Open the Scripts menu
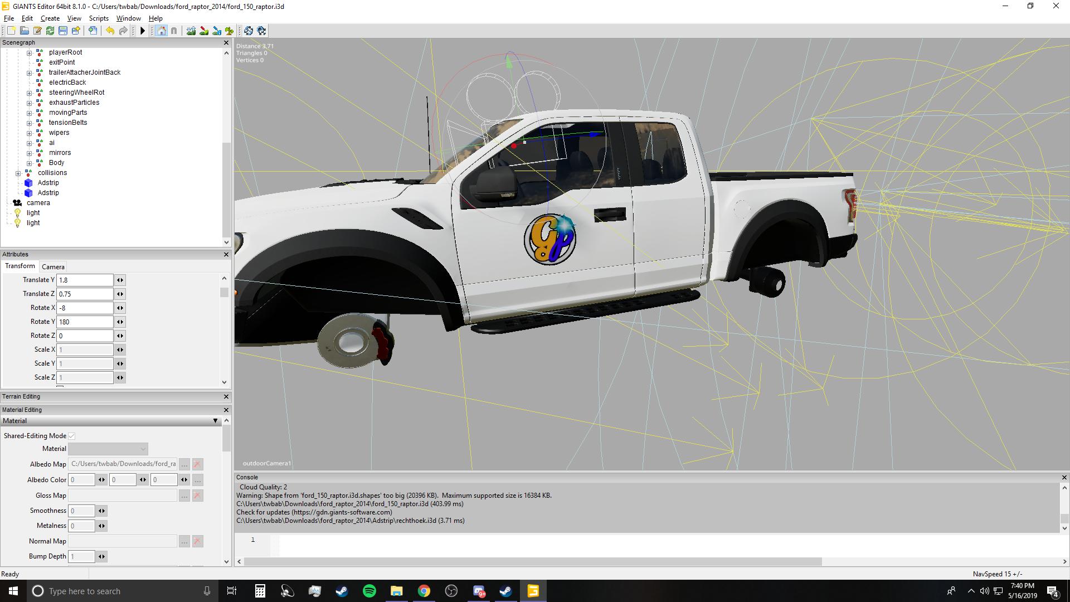Screen dimensions: 1070x602 click(x=99, y=18)
